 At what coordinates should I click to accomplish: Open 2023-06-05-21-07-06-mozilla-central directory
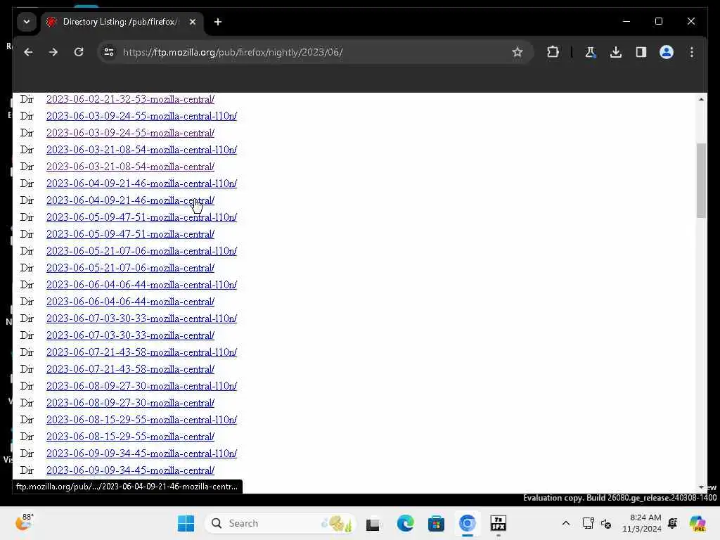[x=130, y=268]
